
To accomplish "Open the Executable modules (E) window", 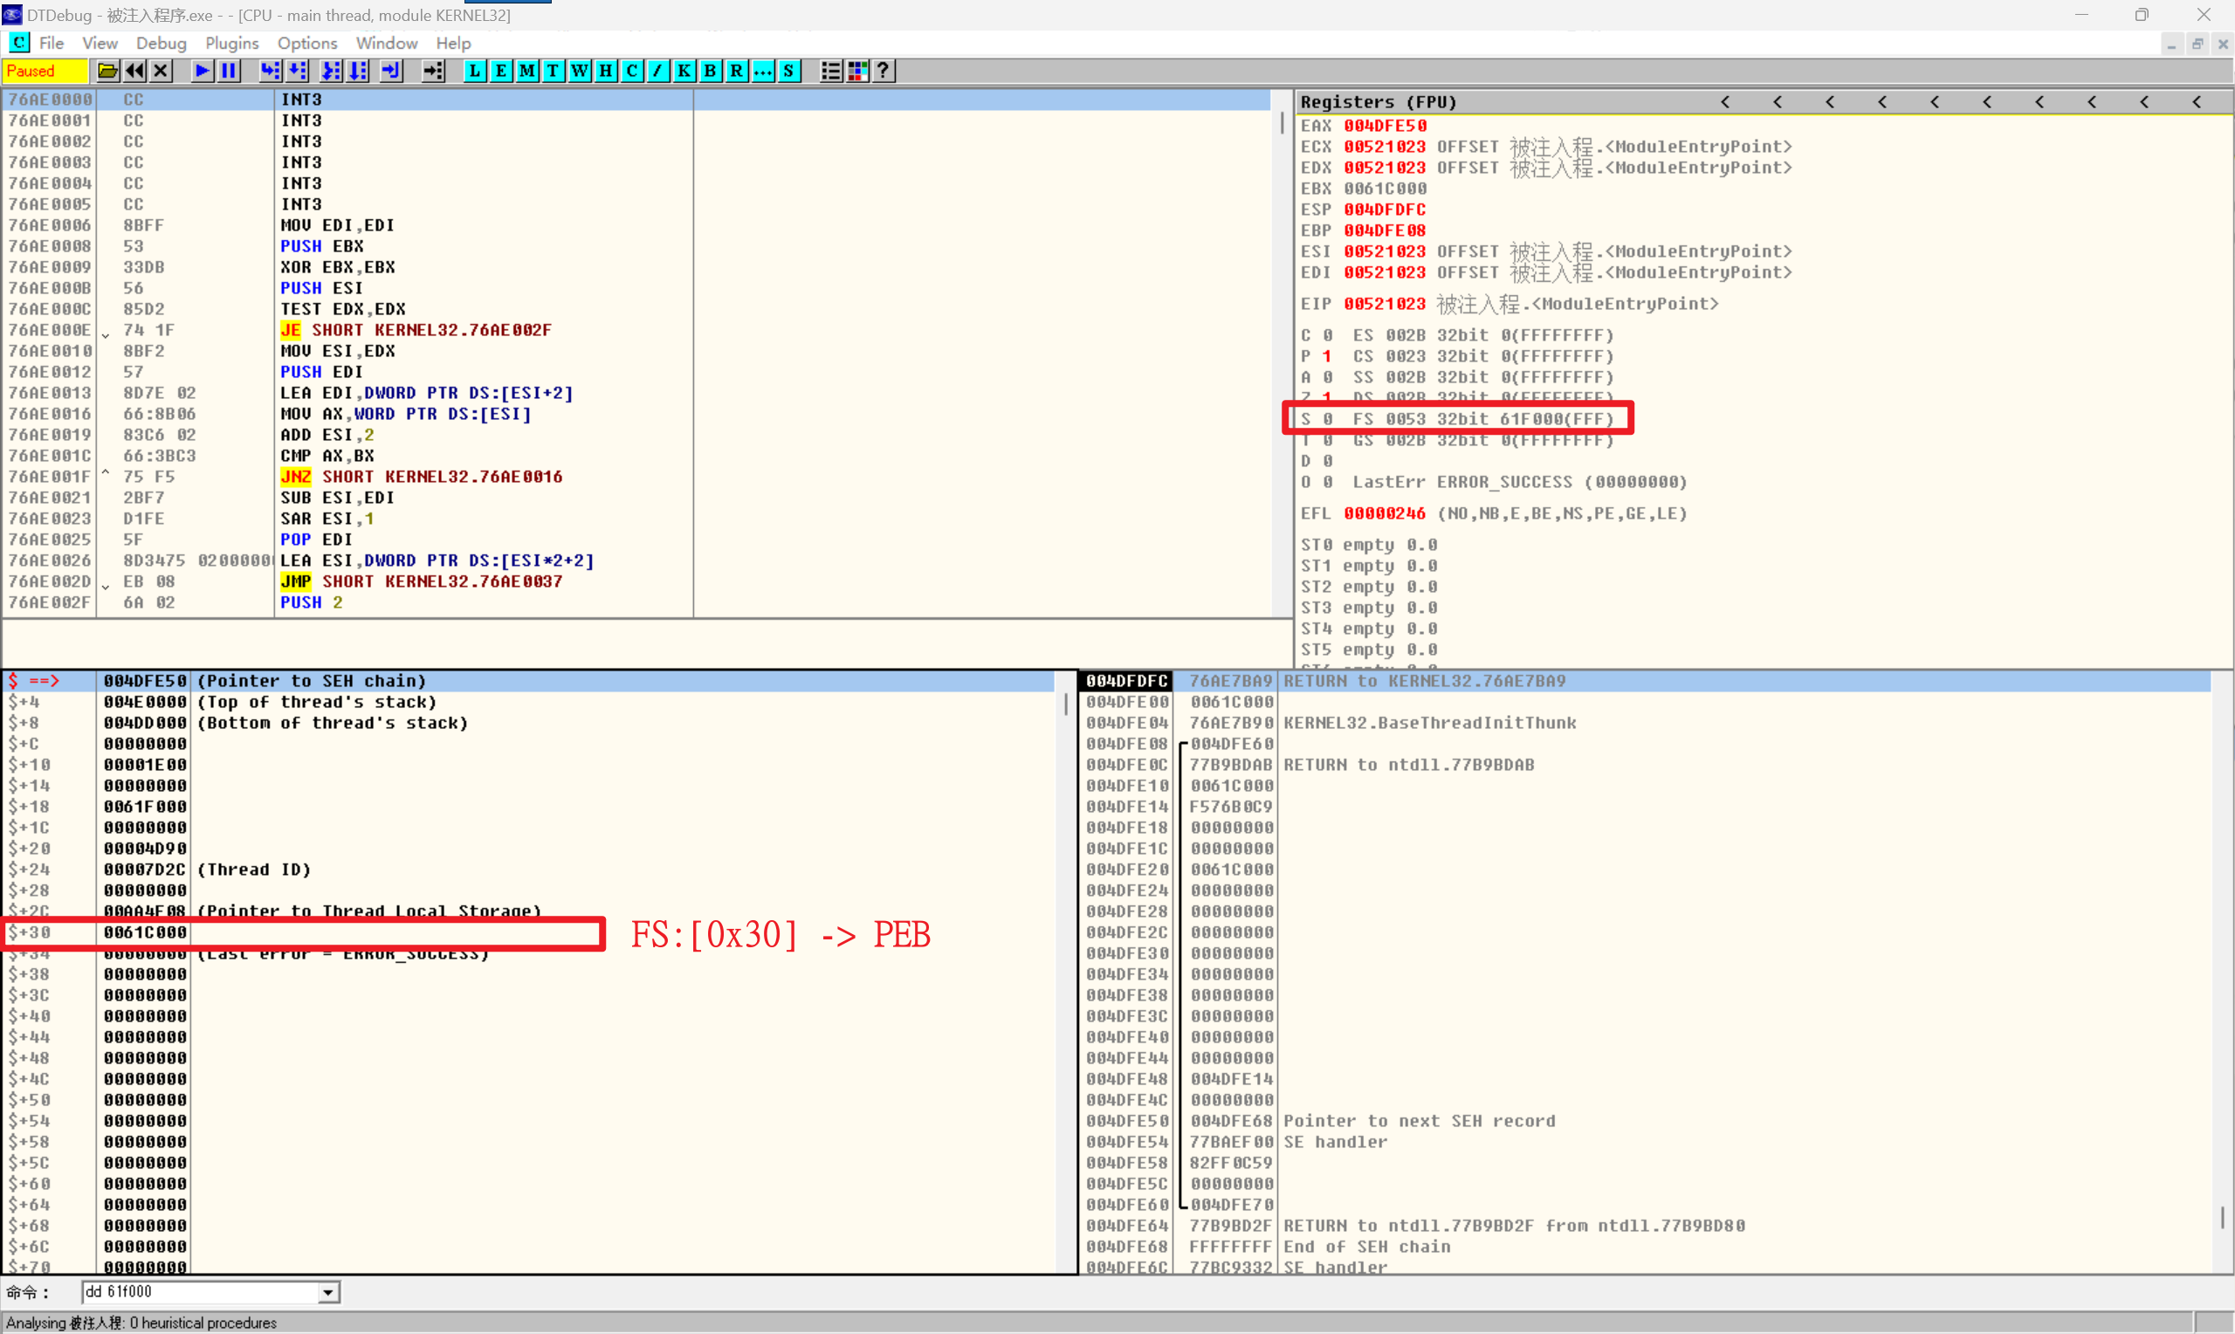I will coord(500,71).
